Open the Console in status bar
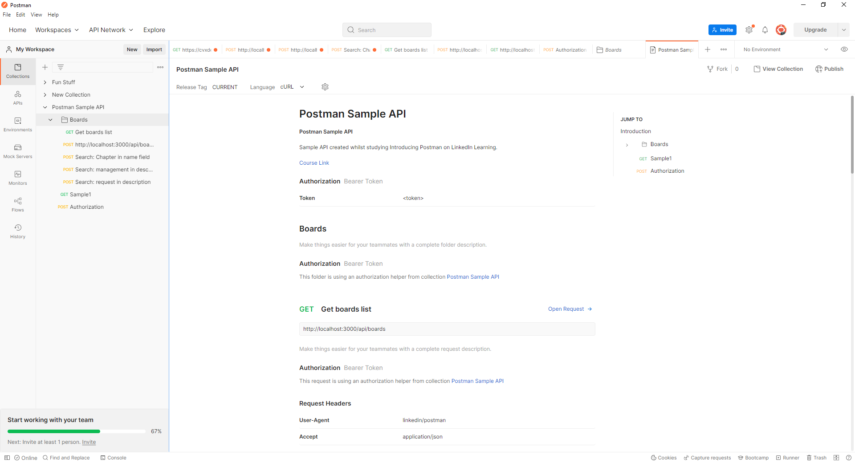This screenshot has width=855, height=463. tap(113, 458)
